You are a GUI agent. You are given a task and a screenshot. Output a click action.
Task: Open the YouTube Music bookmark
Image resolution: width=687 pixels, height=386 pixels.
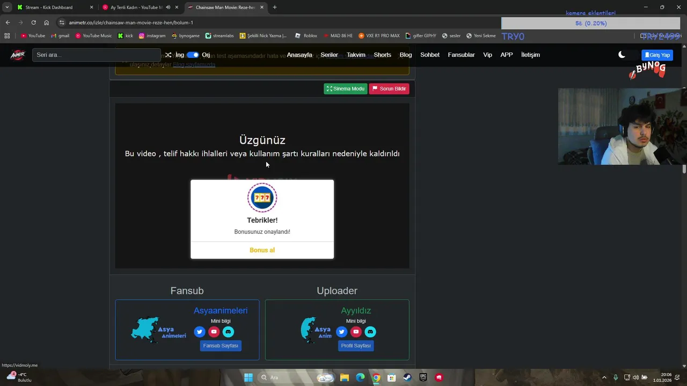point(93,36)
